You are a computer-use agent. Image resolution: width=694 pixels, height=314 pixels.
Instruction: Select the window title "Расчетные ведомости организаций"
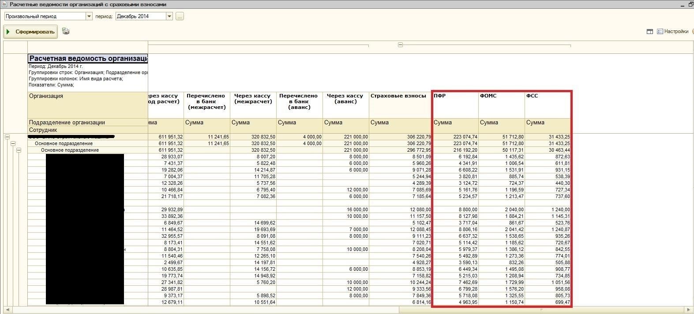point(88,4)
